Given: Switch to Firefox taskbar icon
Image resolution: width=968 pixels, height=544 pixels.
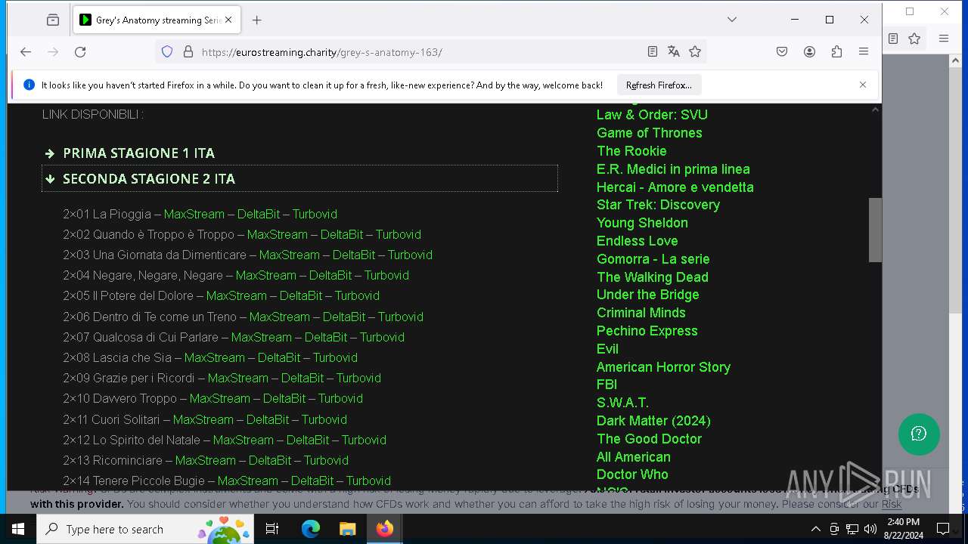Looking at the screenshot, I should click(384, 529).
